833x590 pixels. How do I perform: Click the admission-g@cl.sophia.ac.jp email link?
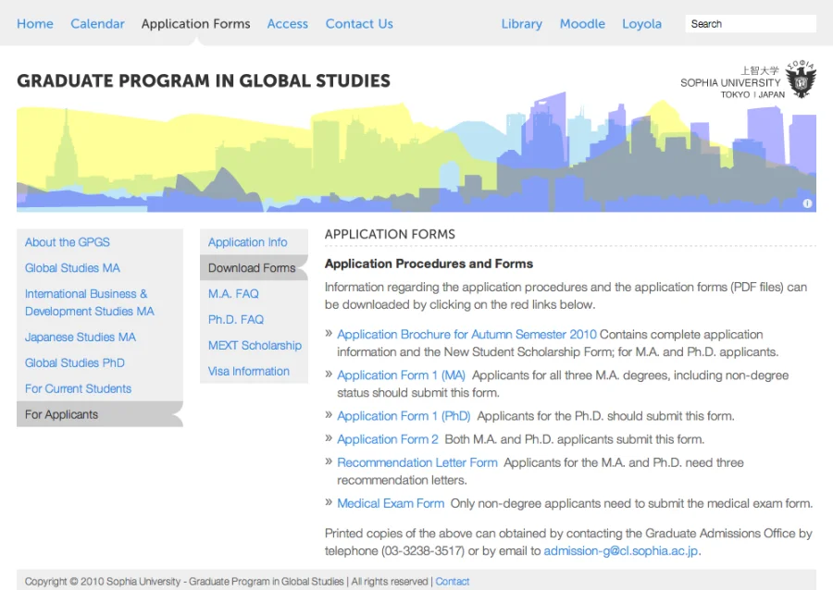[x=621, y=551]
